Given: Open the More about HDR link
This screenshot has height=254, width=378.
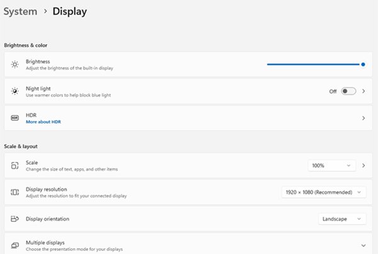Looking at the screenshot, I should [43, 122].
